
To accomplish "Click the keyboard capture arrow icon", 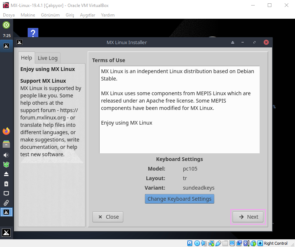I will [260, 243].
